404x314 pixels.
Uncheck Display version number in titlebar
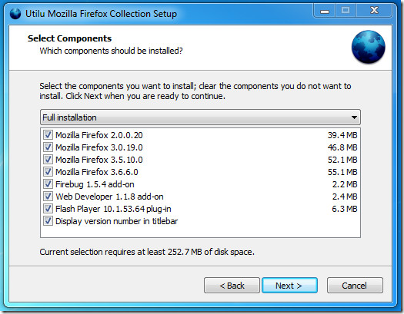48,221
